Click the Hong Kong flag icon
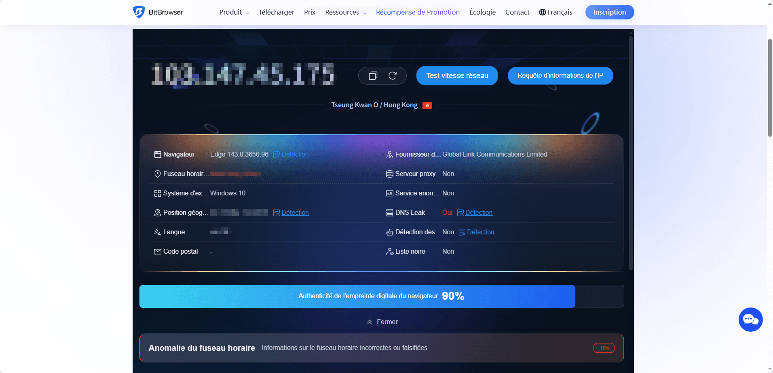 427,105
